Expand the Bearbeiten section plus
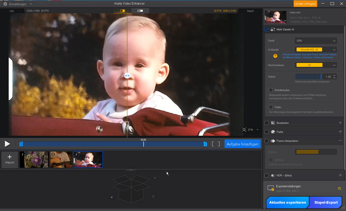Image resolution: width=346 pixels, height=211 pixels. pos(340,123)
